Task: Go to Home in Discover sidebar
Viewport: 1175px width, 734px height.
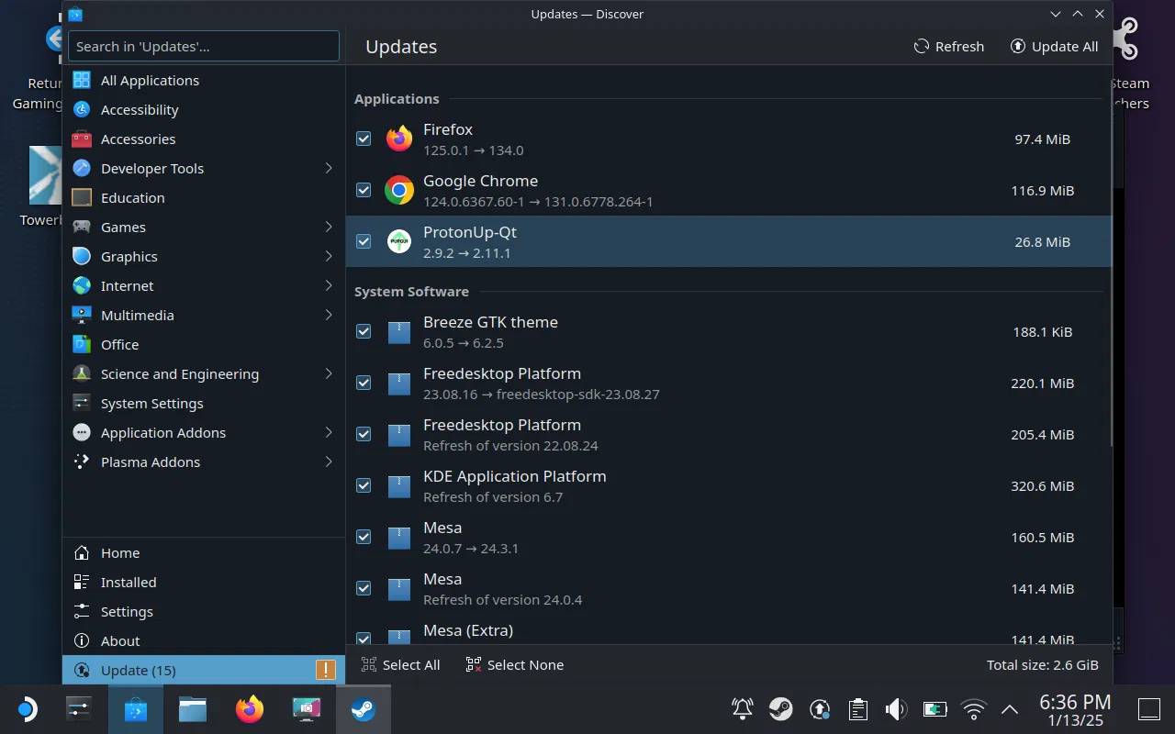Action: click(204, 553)
